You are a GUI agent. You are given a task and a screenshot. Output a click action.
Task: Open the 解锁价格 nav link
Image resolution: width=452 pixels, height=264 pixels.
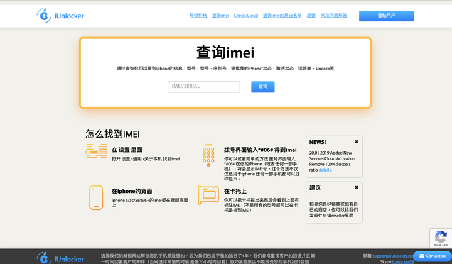click(x=198, y=16)
